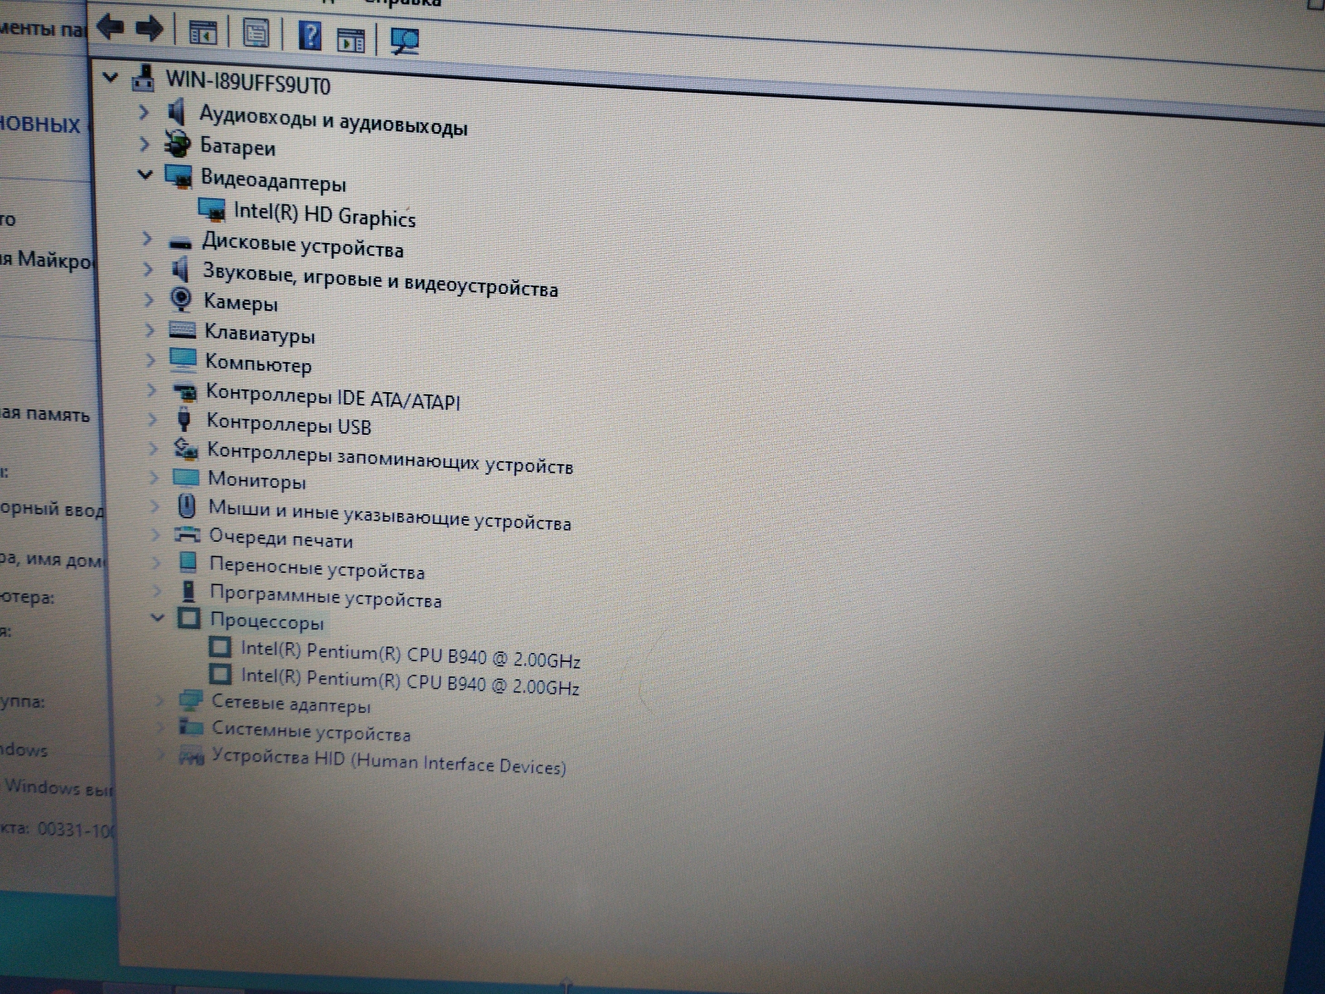Select the Очереди печати label

tap(281, 538)
